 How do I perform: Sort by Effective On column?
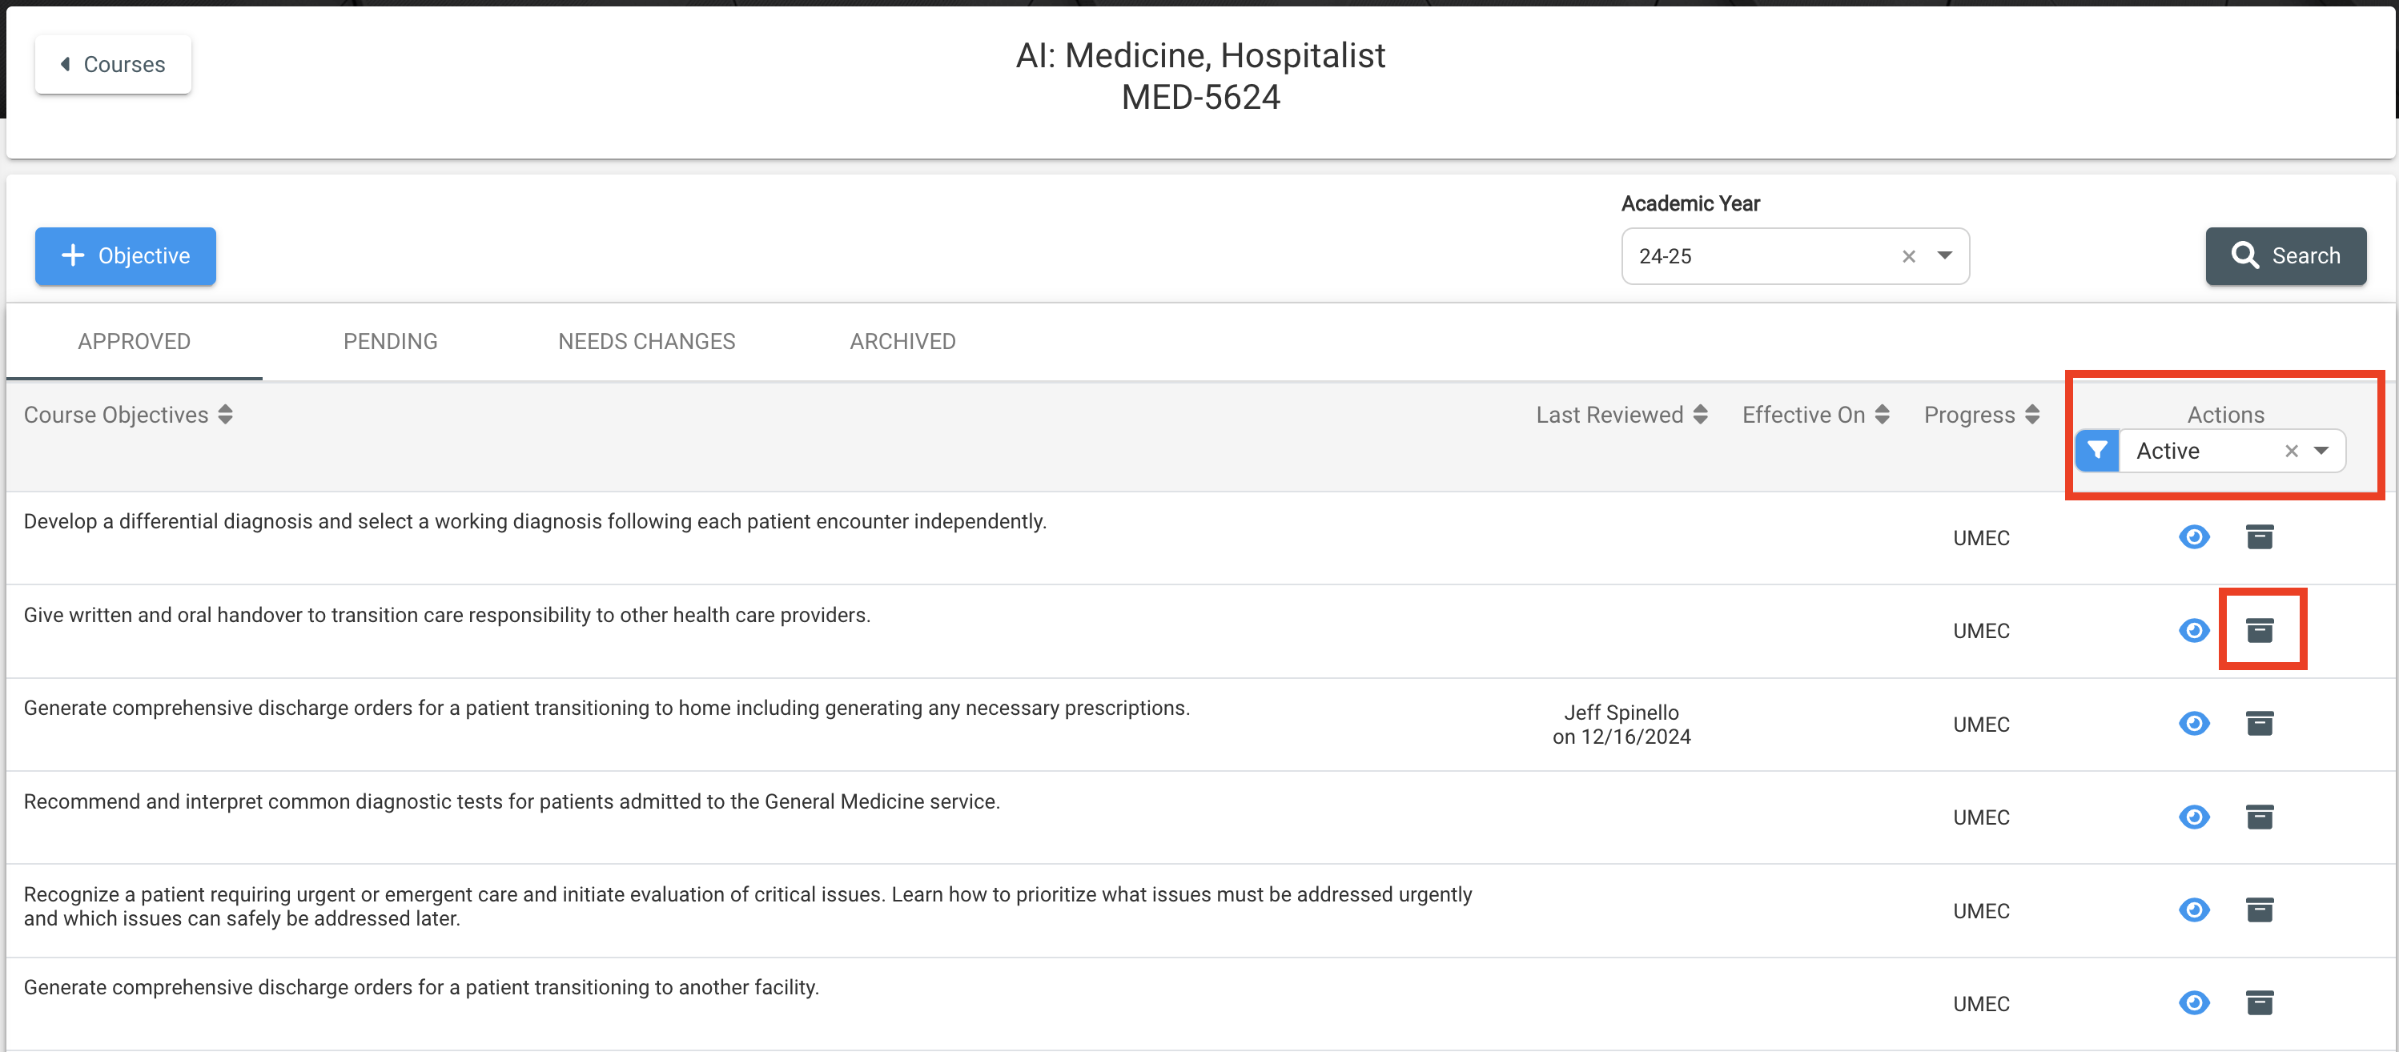coord(1815,416)
